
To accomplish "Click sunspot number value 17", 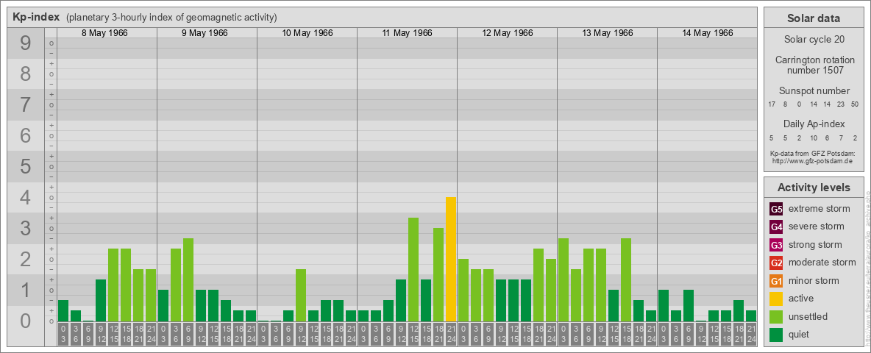I will [772, 104].
